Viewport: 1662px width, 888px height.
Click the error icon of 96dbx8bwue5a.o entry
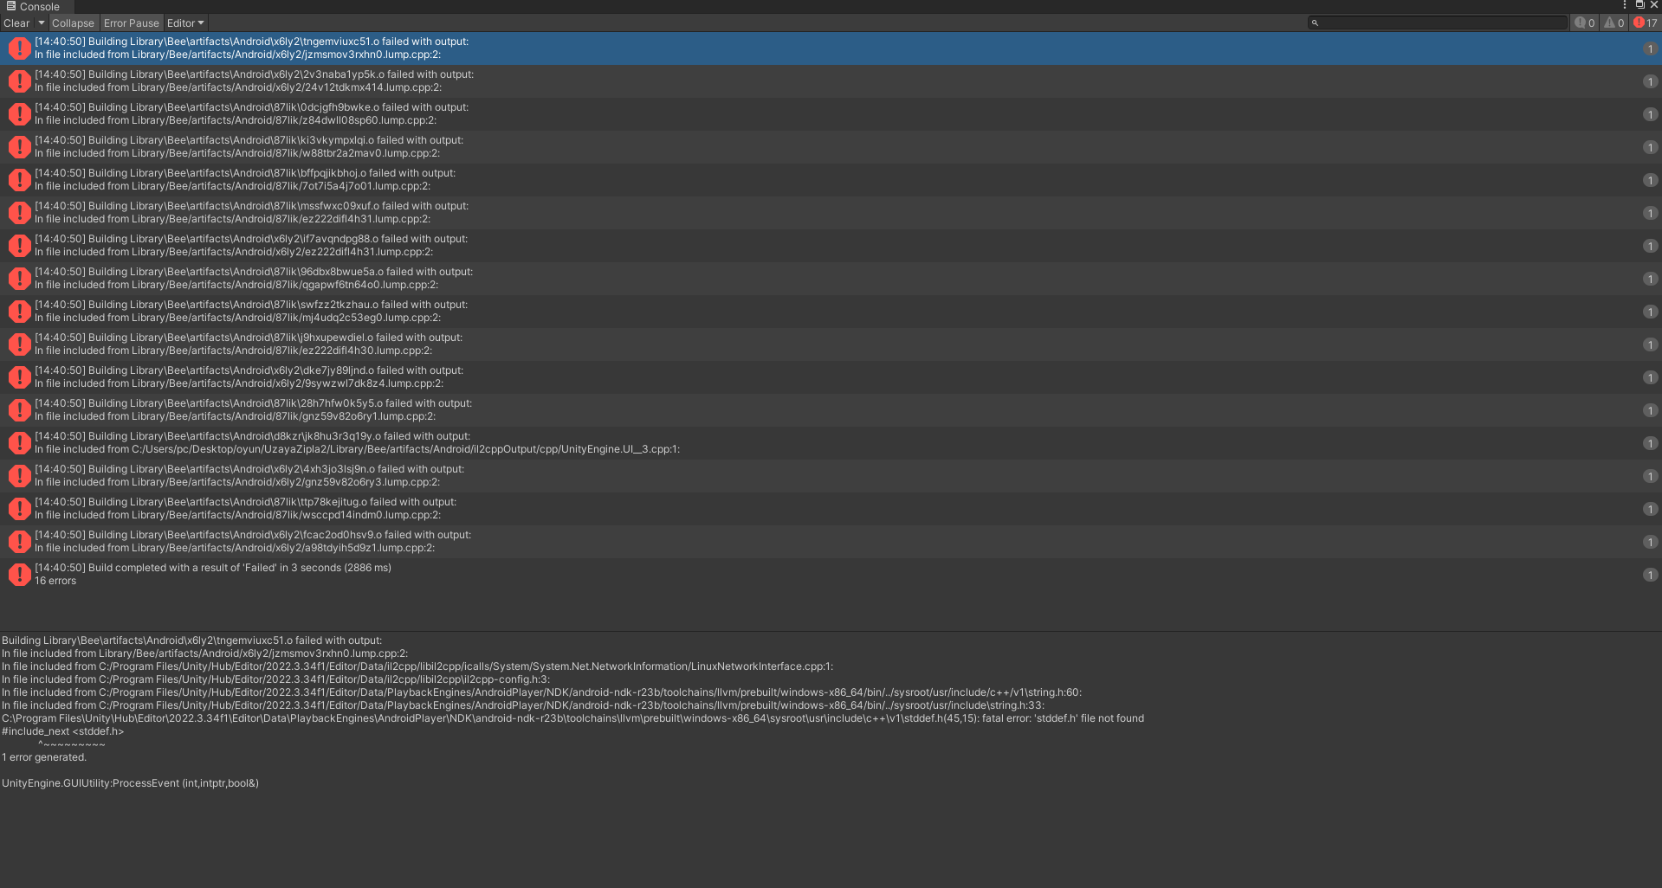coord(19,279)
